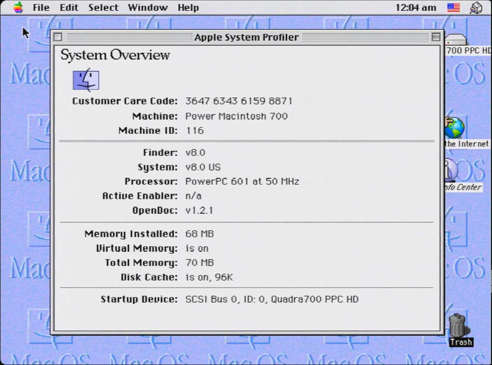Open the File menu
This screenshot has height=365, width=492.
41,7
